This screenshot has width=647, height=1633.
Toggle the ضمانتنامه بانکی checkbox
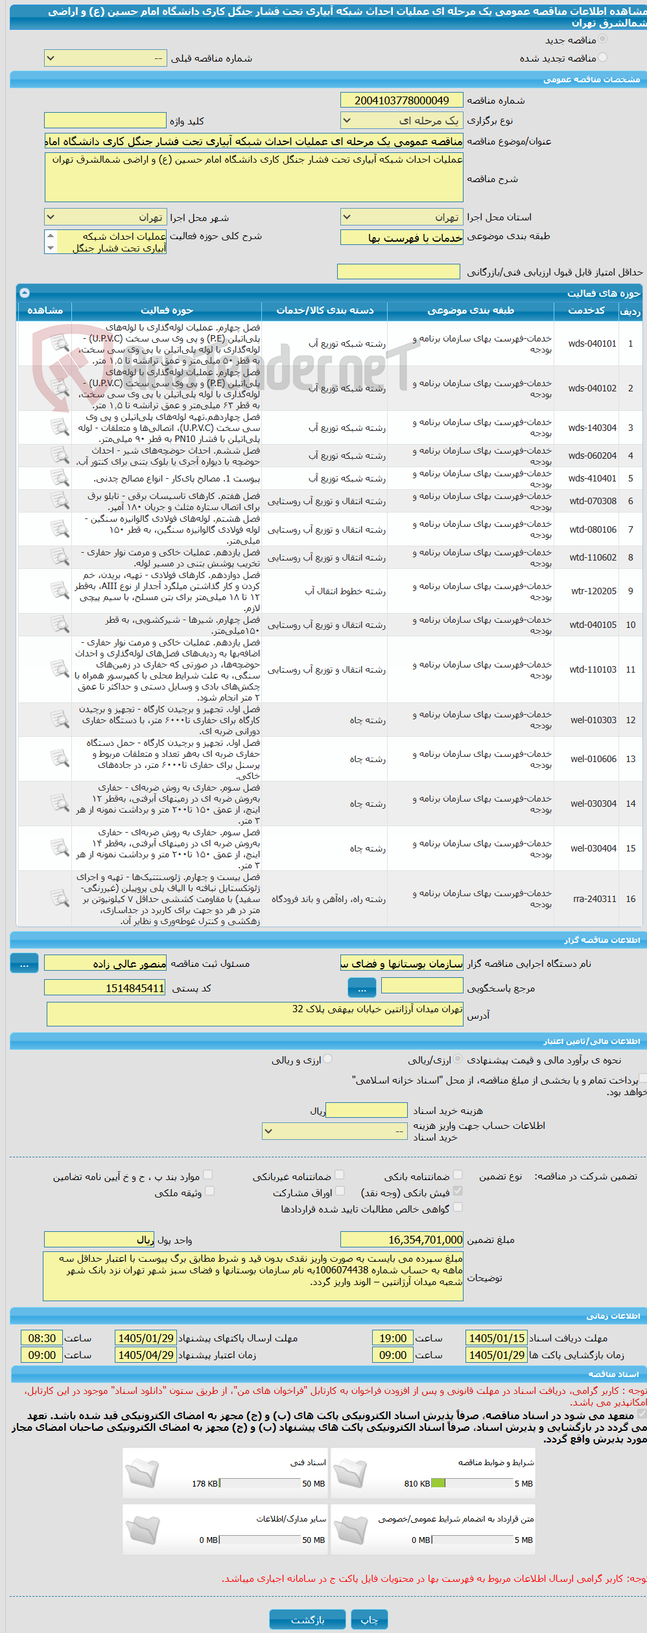click(458, 1174)
